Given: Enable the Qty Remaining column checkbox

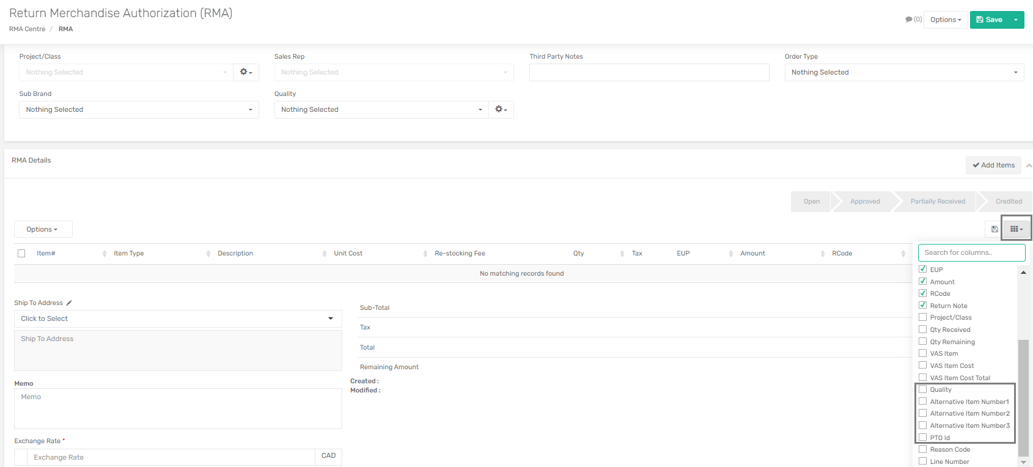Looking at the screenshot, I should [x=923, y=341].
